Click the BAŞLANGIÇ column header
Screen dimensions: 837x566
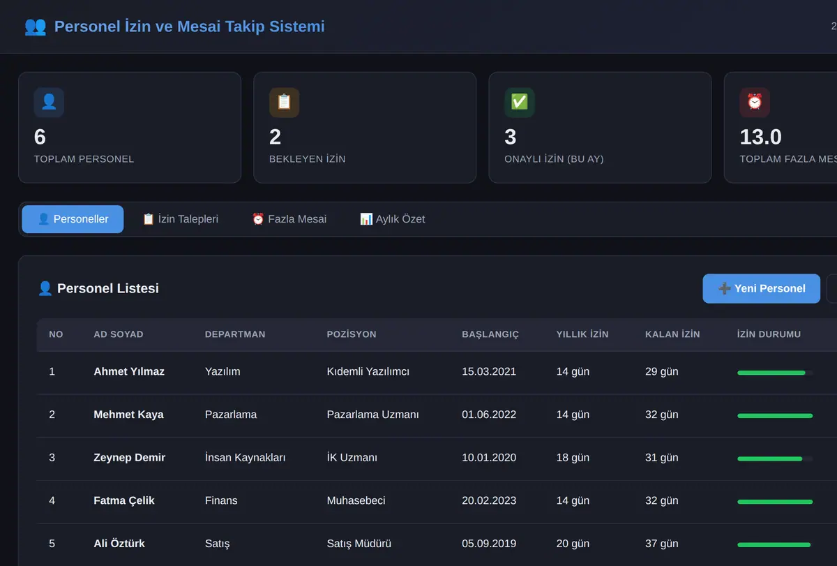click(x=490, y=334)
